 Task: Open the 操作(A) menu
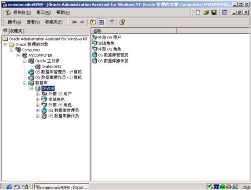15,22
